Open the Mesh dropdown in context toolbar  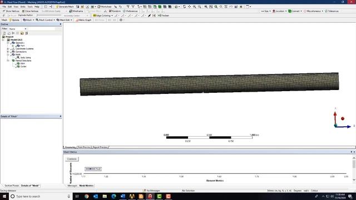[x=28, y=20]
